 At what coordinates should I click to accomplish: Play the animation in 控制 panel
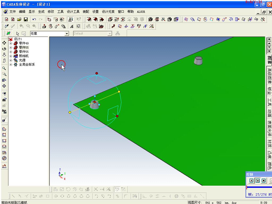tap(251, 181)
